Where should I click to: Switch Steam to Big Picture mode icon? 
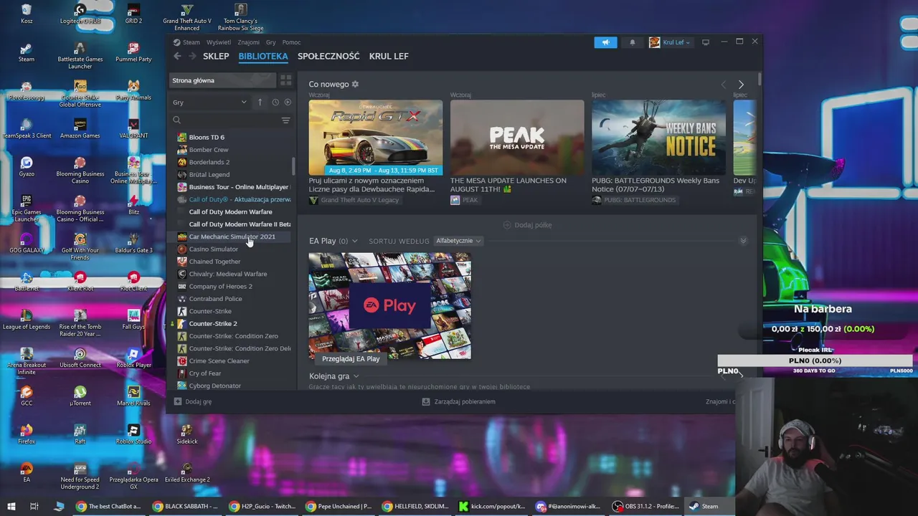click(706, 42)
